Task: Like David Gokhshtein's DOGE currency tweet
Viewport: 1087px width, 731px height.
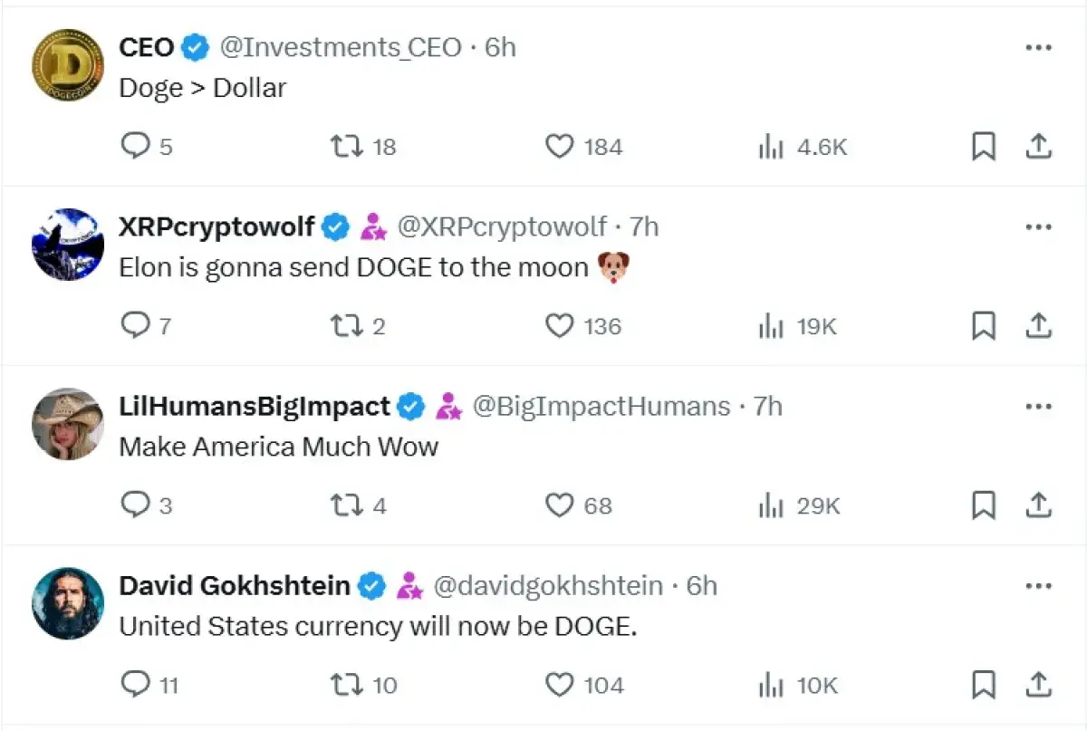Action: coord(559,685)
